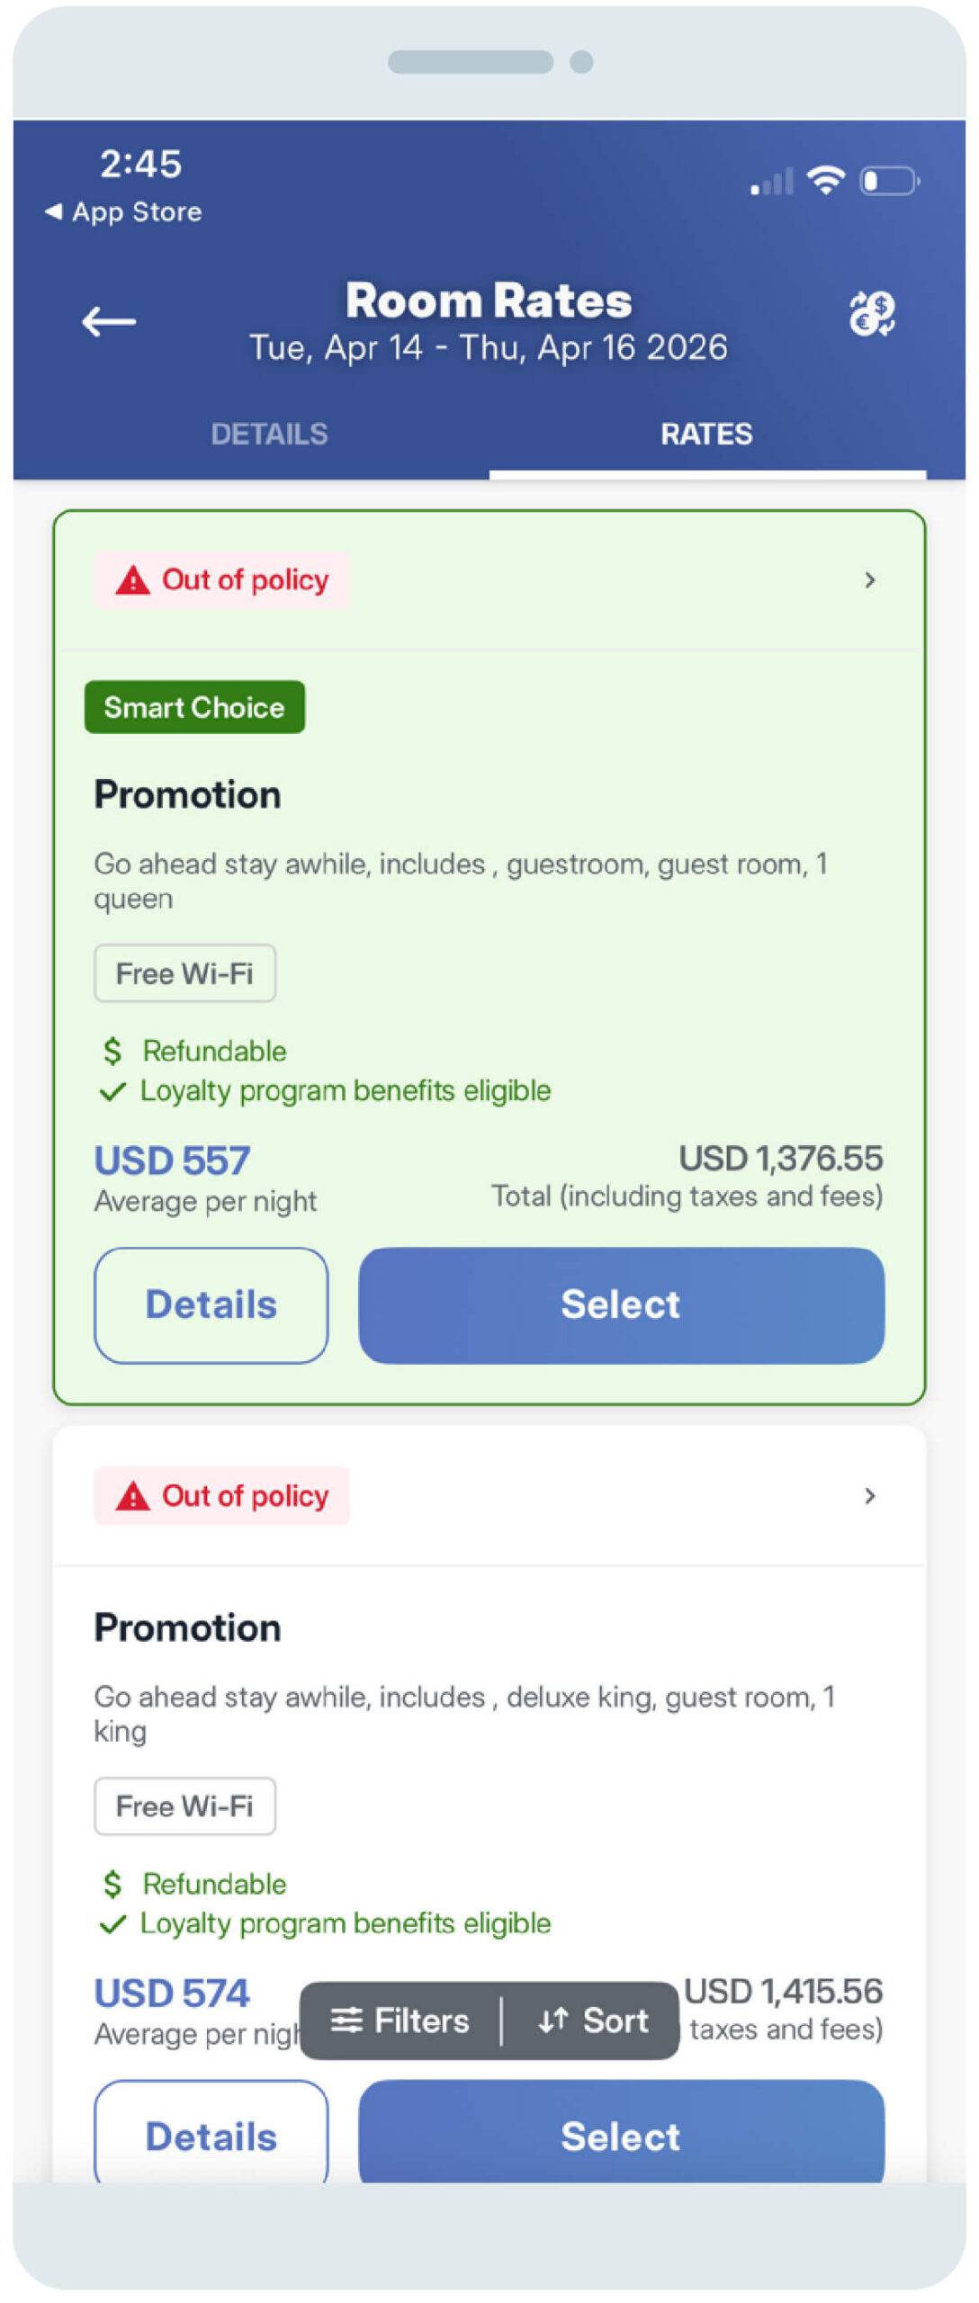
Task: Switch to the RATES tab
Action: (706, 434)
